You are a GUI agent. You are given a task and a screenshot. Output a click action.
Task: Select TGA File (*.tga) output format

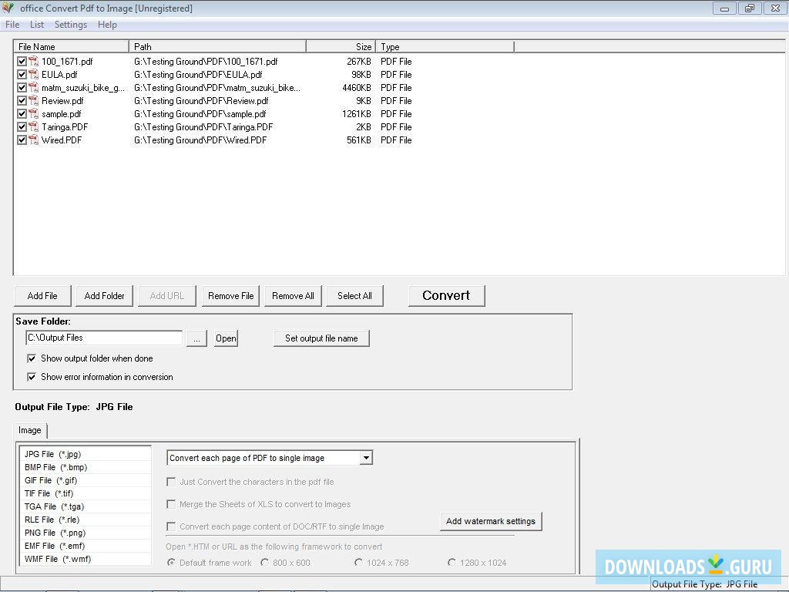[x=85, y=506]
